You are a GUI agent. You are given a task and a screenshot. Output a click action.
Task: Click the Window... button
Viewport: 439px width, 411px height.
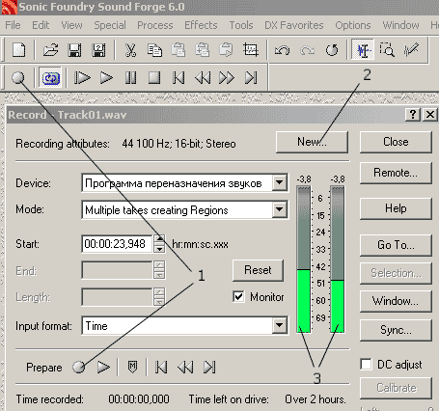click(396, 301)
